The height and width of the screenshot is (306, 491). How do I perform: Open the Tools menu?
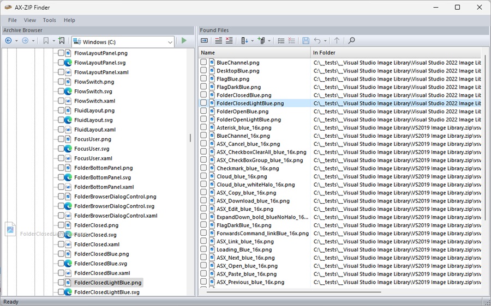[50, 20]
